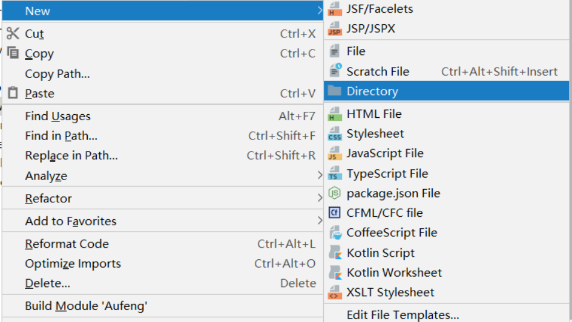Click the JSP/JSPX file icon
Screen dimensions: 572x322
pyautogui.click(x=335, y=29)
